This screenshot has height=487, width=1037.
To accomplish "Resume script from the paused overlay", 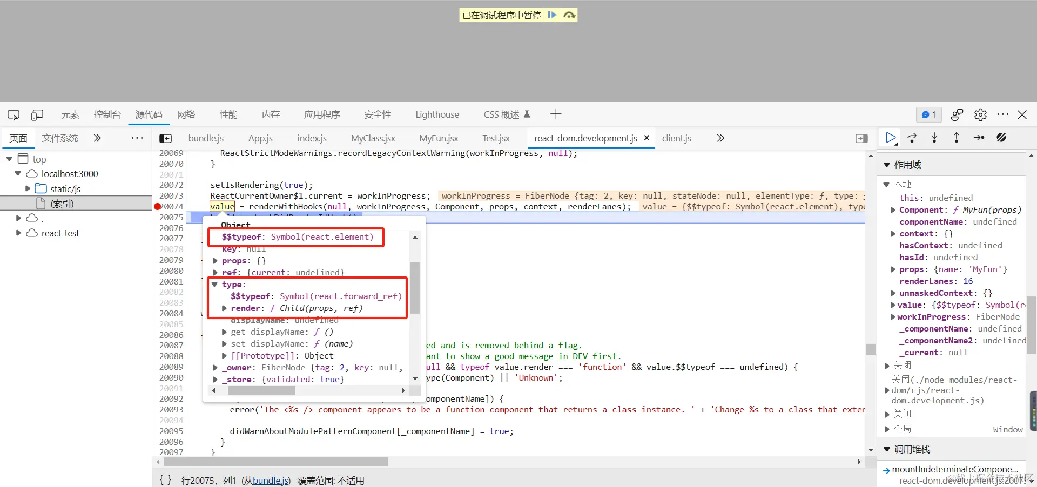I will pos(552,15).
